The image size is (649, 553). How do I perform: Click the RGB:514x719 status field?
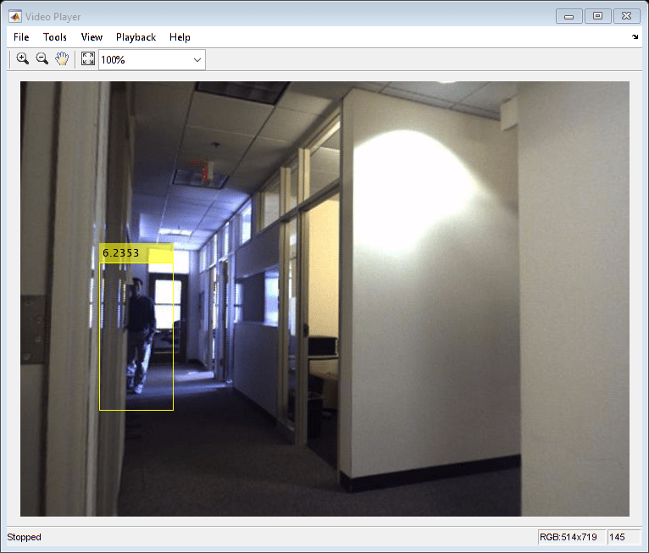click(x=572, y=537)
